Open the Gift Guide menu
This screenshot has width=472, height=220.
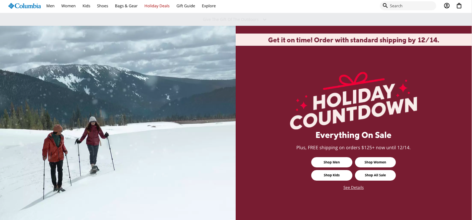pos(186,6)
